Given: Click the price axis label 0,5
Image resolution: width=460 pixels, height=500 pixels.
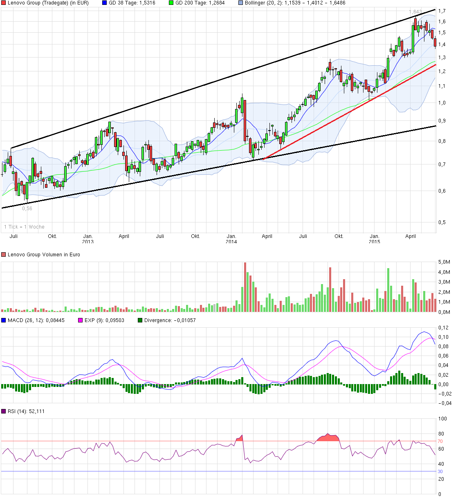Looking at the screenshot, I should [442, 222].
